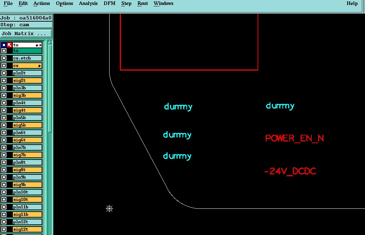This screenshot has width=365, height=235.
Task: Select the sig10t layer name
Action: [27, 200]
